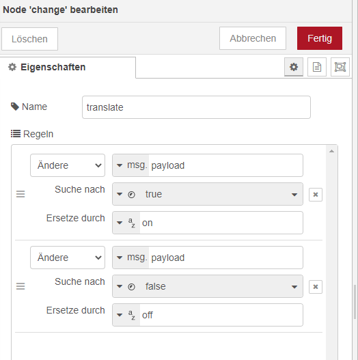Select the Eigenschaften tab
This screenshot has height=360, width=358.
[68, 67]
